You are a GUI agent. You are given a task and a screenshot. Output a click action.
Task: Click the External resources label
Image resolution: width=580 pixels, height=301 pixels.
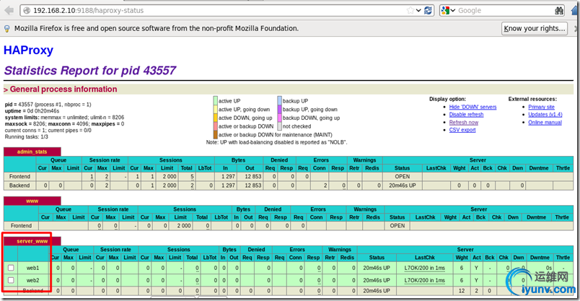(x=532, y=99)
